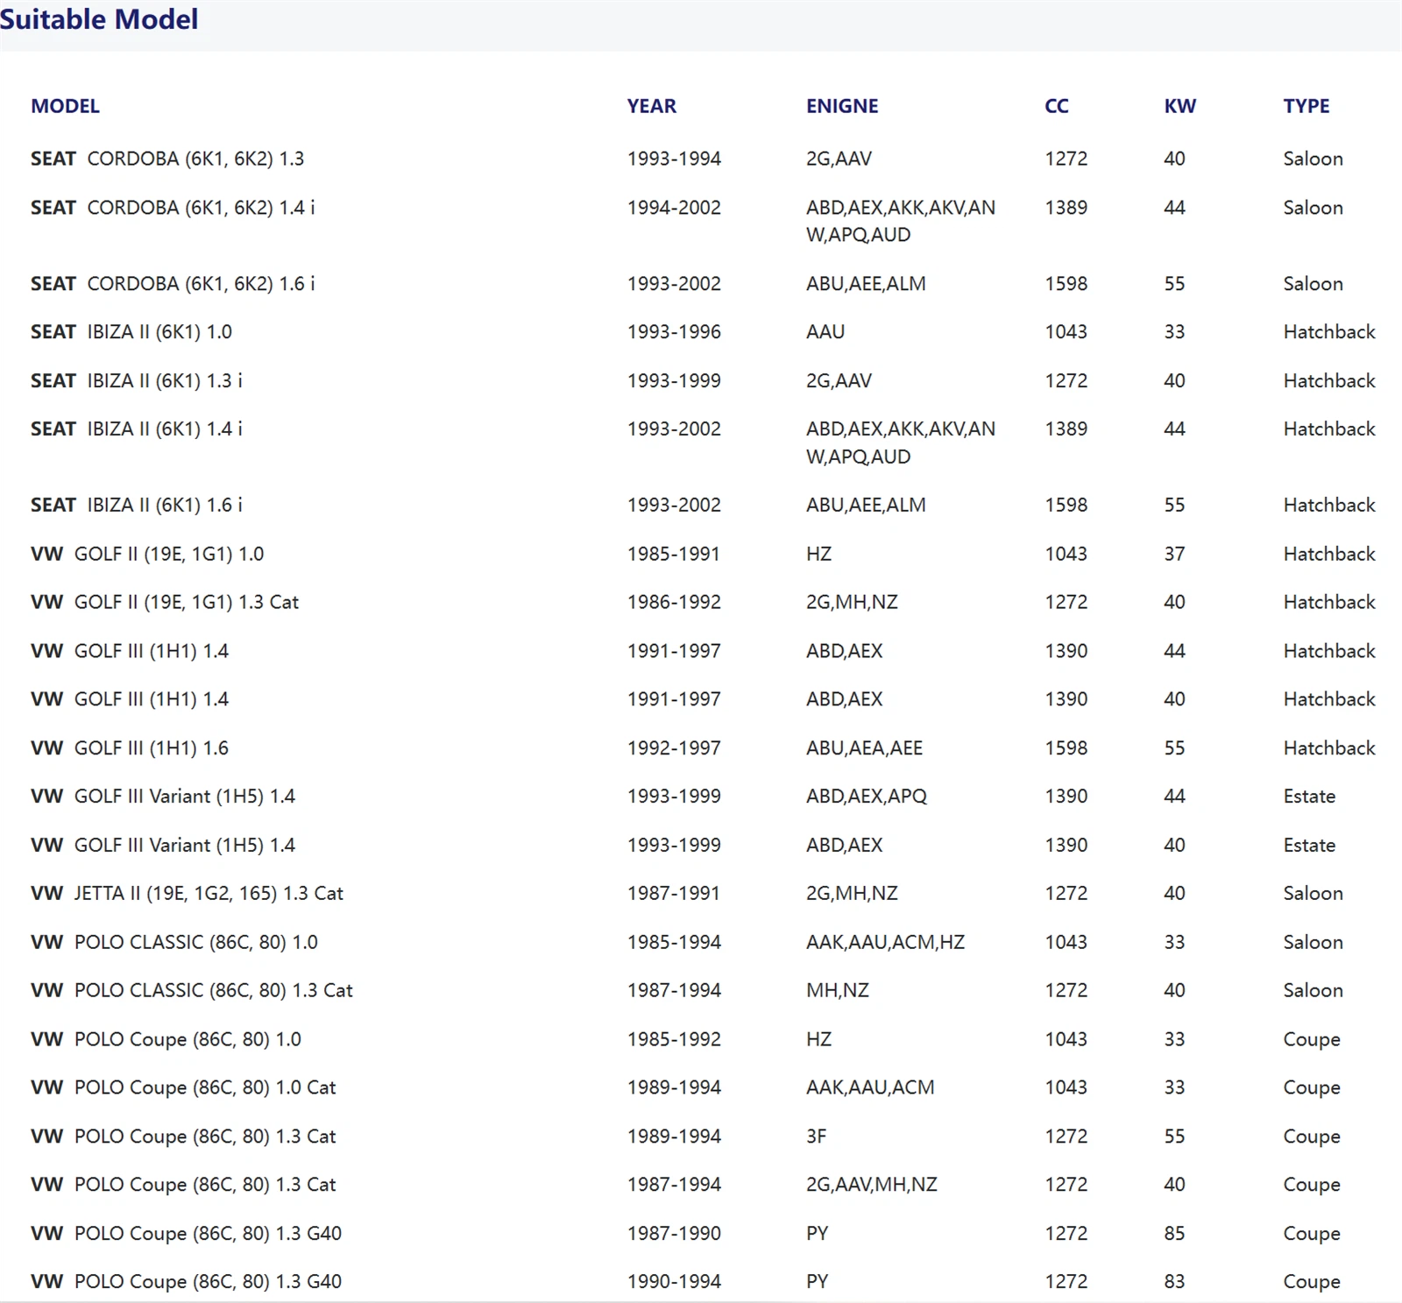Click year '1993-1996' in Ibiza 1.0 row
The image size is (1402, 1303).
click(674, 332)
